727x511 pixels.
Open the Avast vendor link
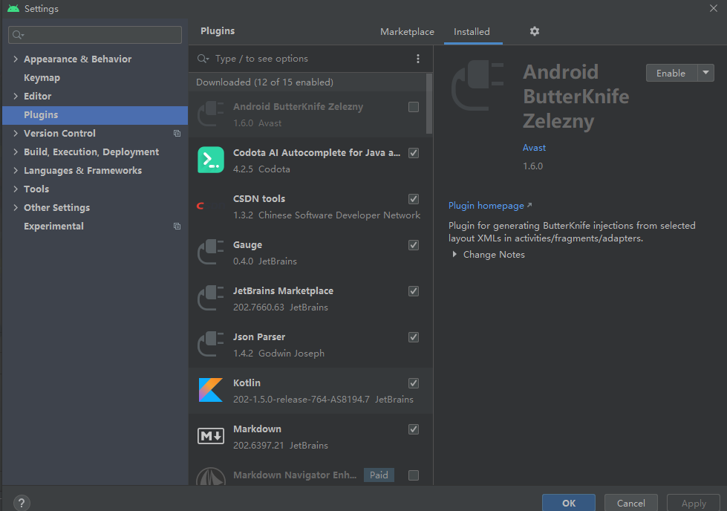(534, 148)
